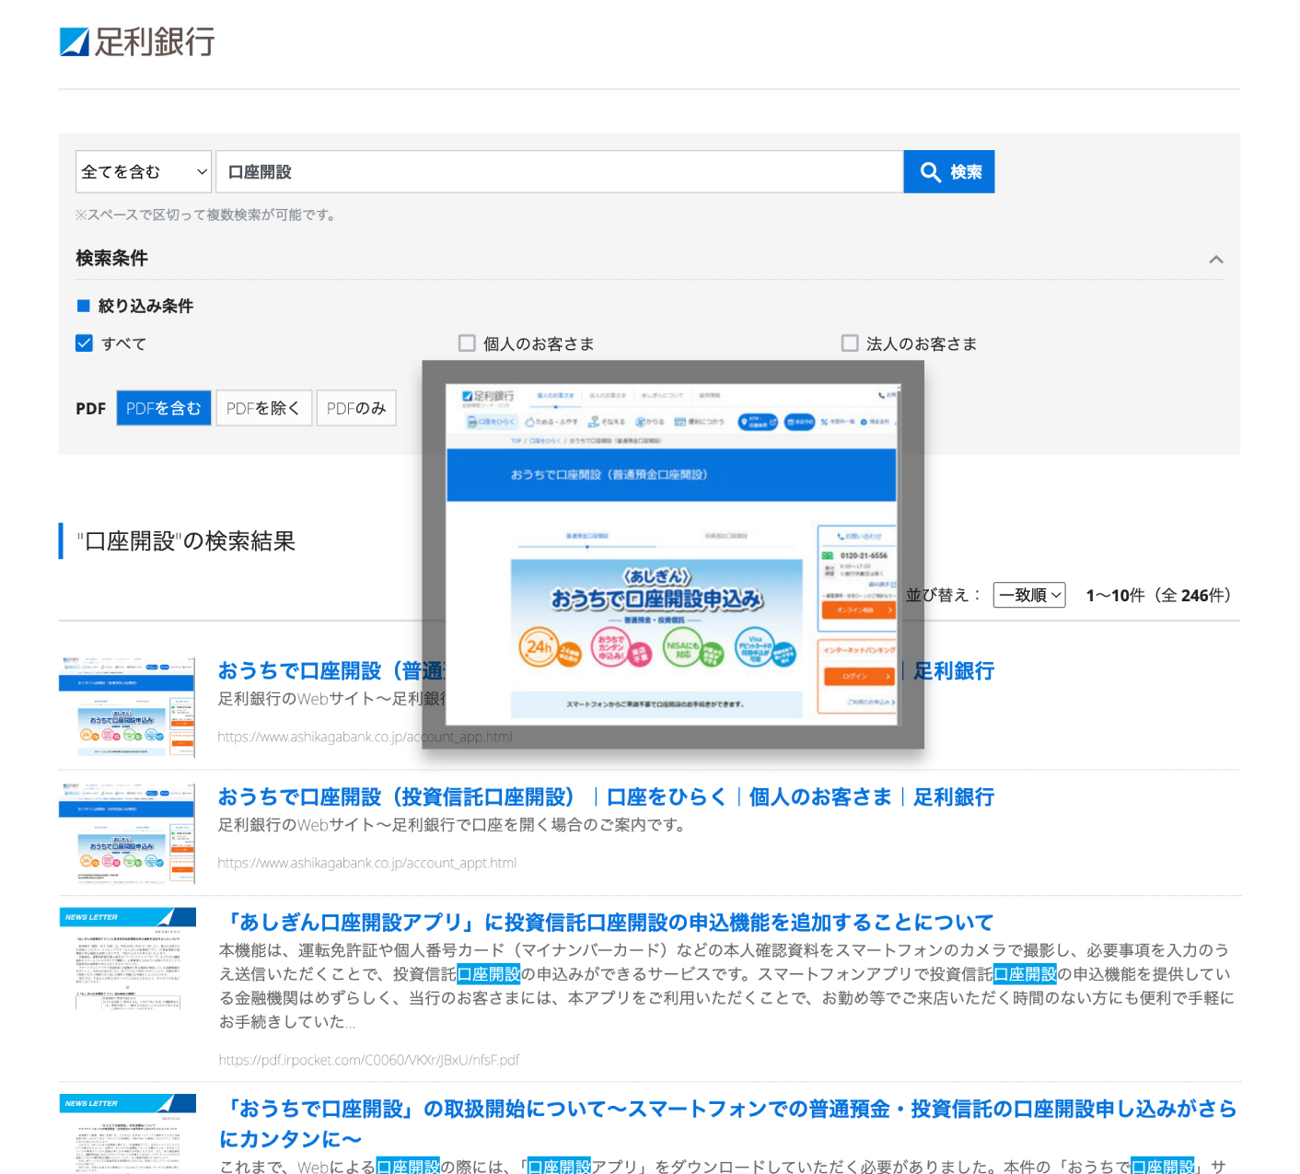Select the PDFを含む filter option
The height and width of the screenshot is (1174, 1300).
coord(164,408)
